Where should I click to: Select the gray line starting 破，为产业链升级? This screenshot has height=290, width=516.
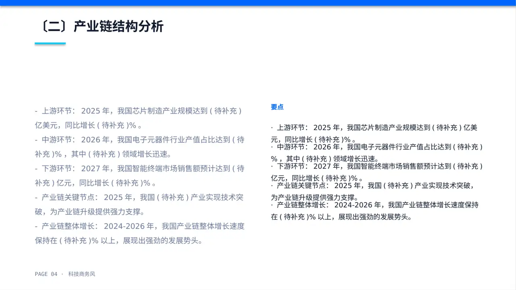point(89,212)
